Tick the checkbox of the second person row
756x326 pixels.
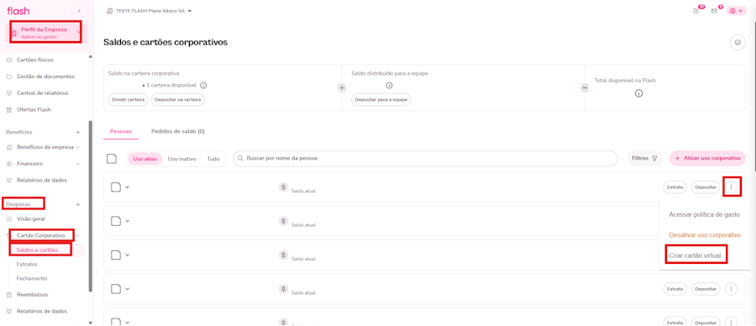(x=116, y=221)
